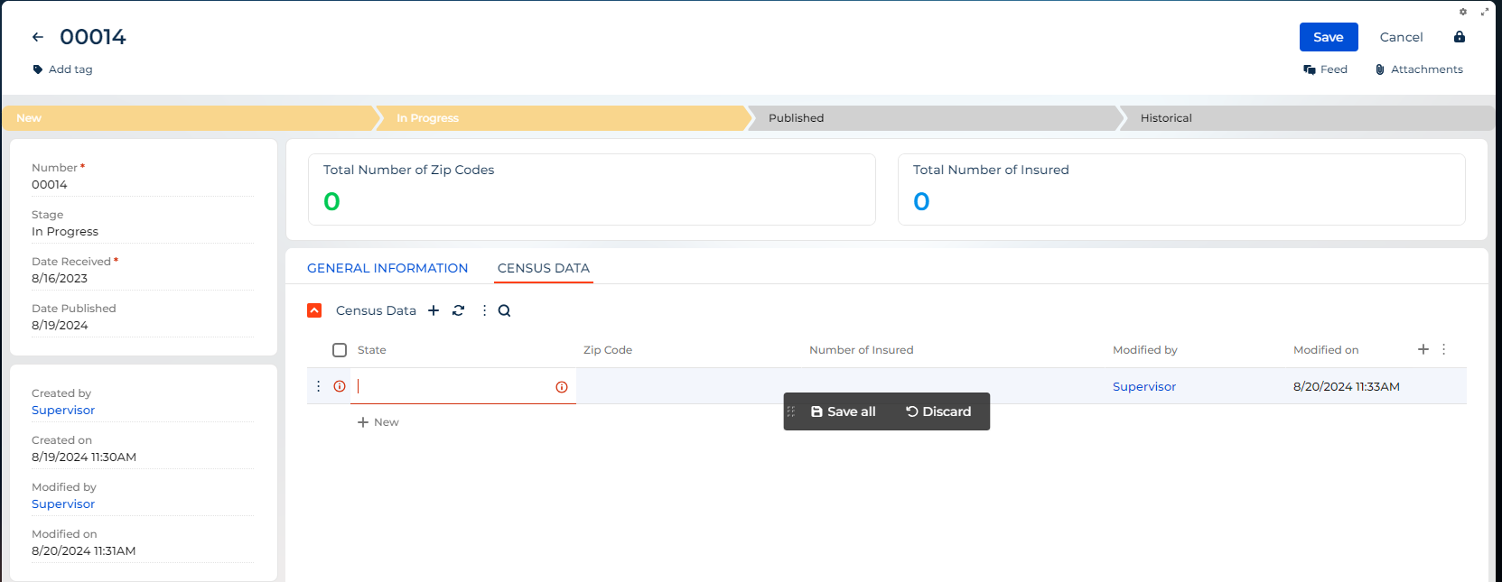The width and height of the screenshot is (1502, 582).
Task: Sort by the Modified on column header
Action: [1326, 350]
